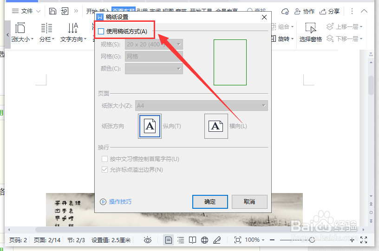This screenshot has width=379, height=251.
Task: Click the vertical scrollbar thumb
Action: tap(371, 85)
